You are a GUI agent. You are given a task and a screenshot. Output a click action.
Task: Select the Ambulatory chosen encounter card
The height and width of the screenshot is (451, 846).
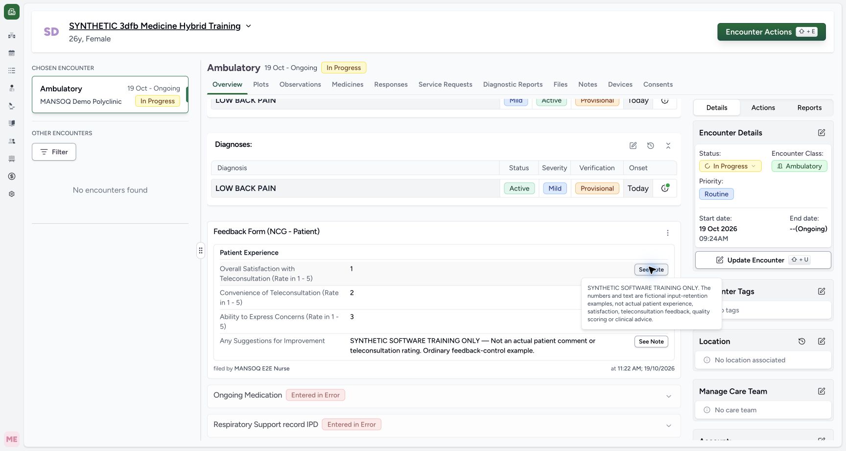click(110, 95)
